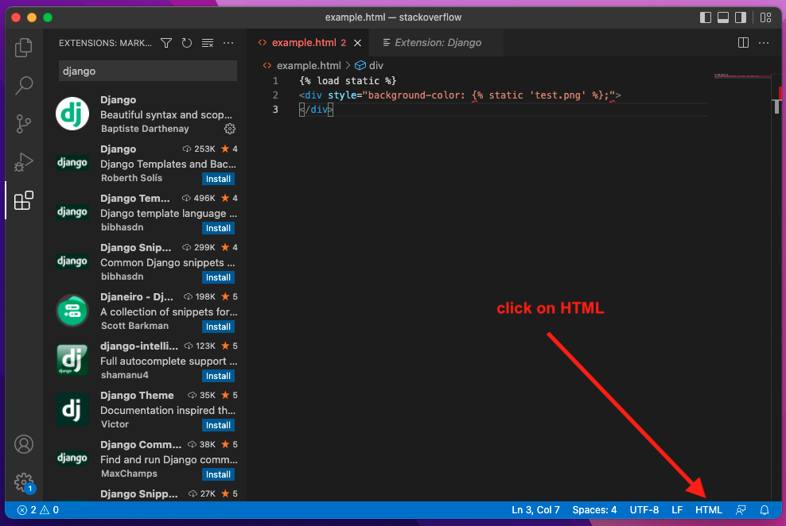Split the editor to the right

[743, 43]
